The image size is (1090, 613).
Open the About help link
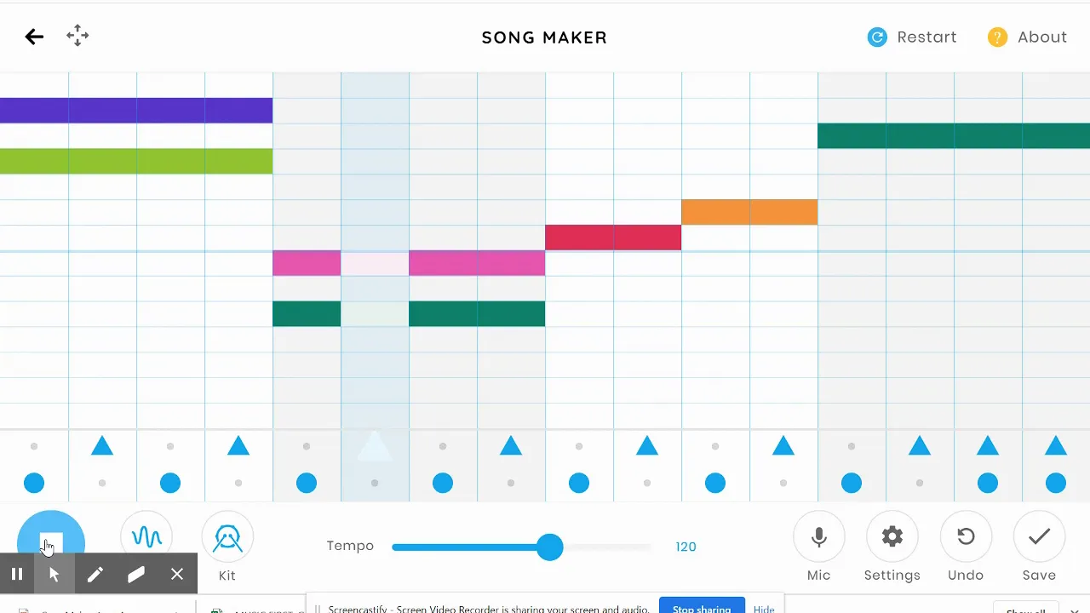[1027, 37]
